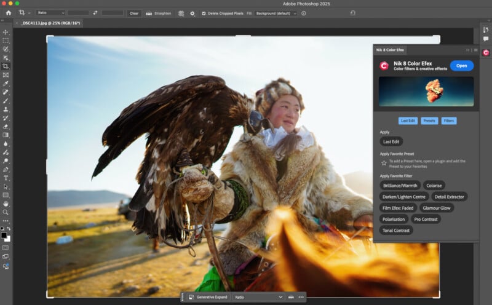492x305 pixels.
Task: Expand Ratio dropdown in bottom contextual bar
Action: click(x=258, y=297)
